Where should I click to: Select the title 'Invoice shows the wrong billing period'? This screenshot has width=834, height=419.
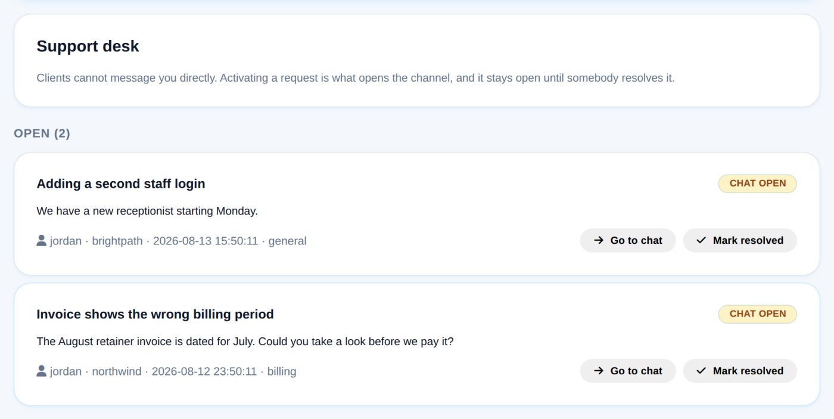click(x=155, y=314)
